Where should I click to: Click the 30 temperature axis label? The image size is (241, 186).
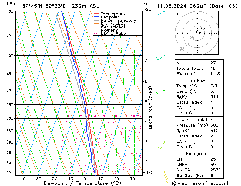coord(132,179)
